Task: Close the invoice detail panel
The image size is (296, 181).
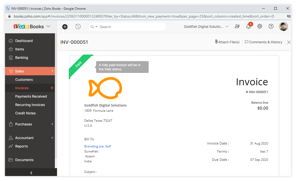Action: point(289,42)
